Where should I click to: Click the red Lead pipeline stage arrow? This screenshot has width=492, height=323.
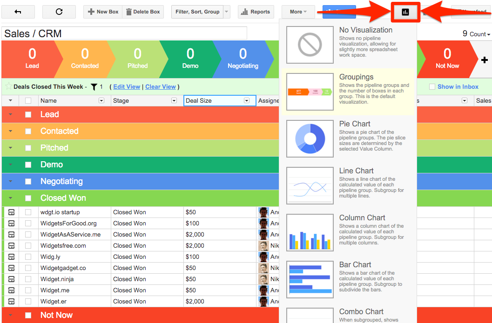[32, 59]
